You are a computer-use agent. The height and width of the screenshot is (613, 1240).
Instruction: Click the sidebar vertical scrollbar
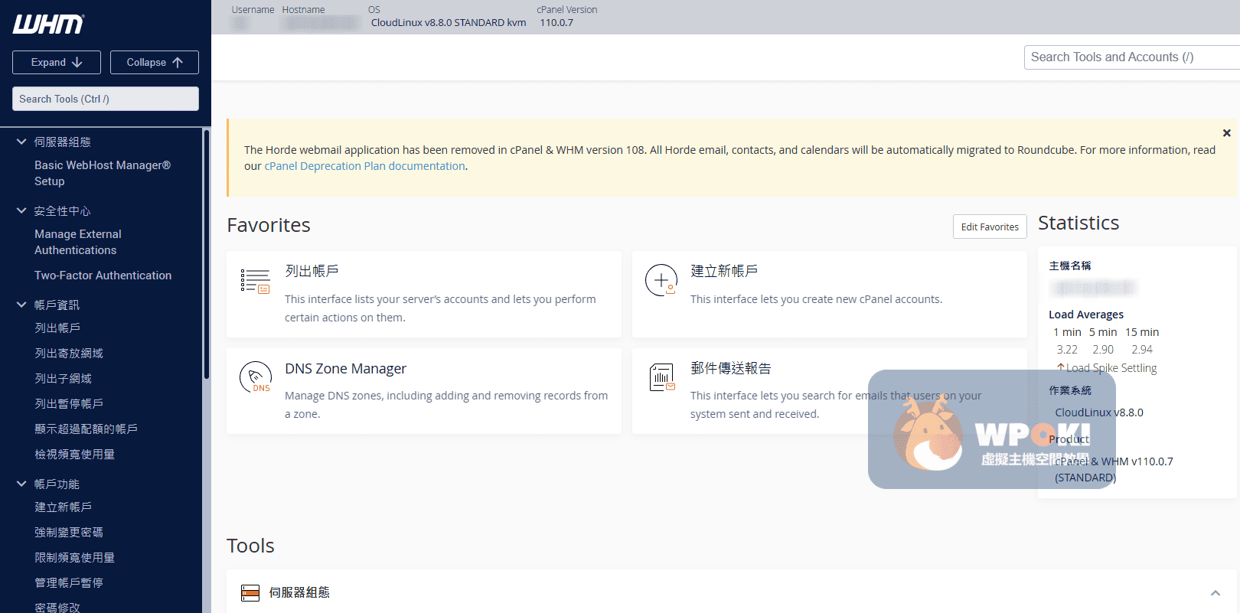(206, 254)
